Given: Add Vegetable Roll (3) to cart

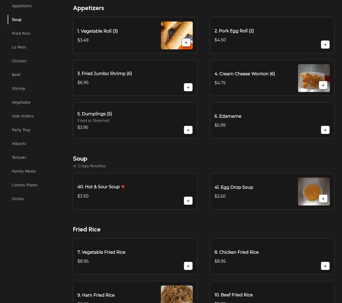Looking at the screenshot, I should coord(186,43).
